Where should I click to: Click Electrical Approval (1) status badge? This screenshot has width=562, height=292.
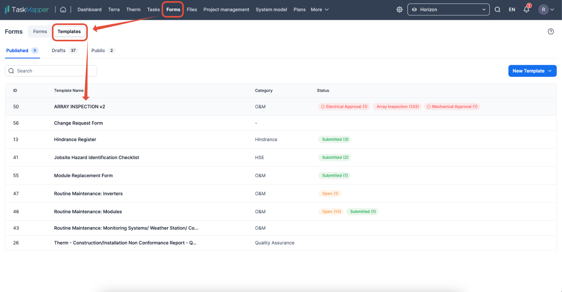click(x=344, y=106)
